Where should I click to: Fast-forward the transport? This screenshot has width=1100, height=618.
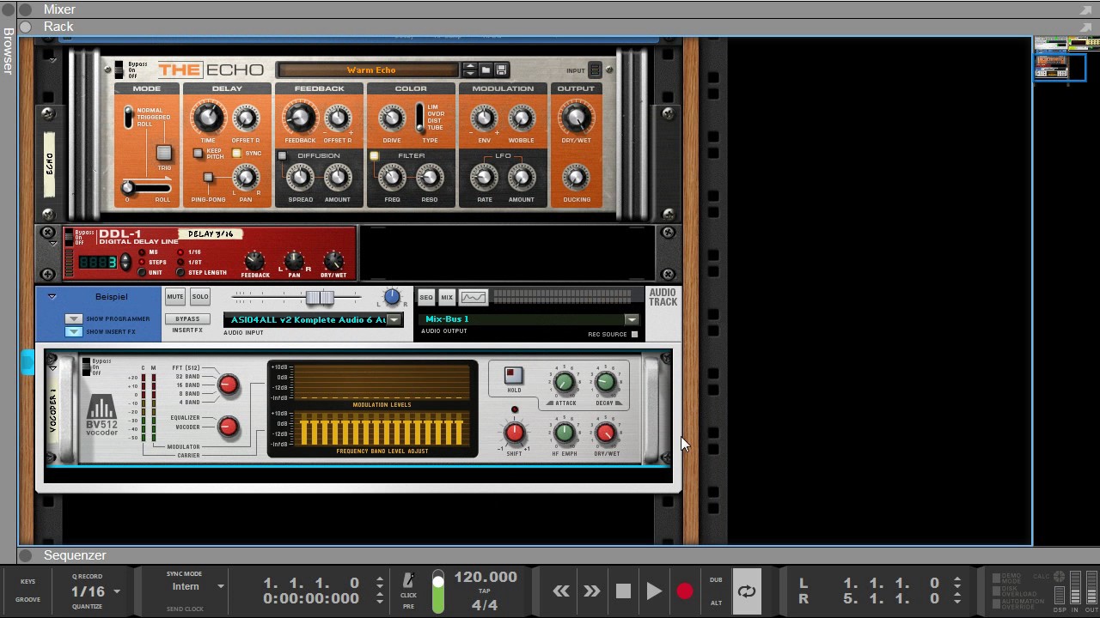(x=591, y=591)
